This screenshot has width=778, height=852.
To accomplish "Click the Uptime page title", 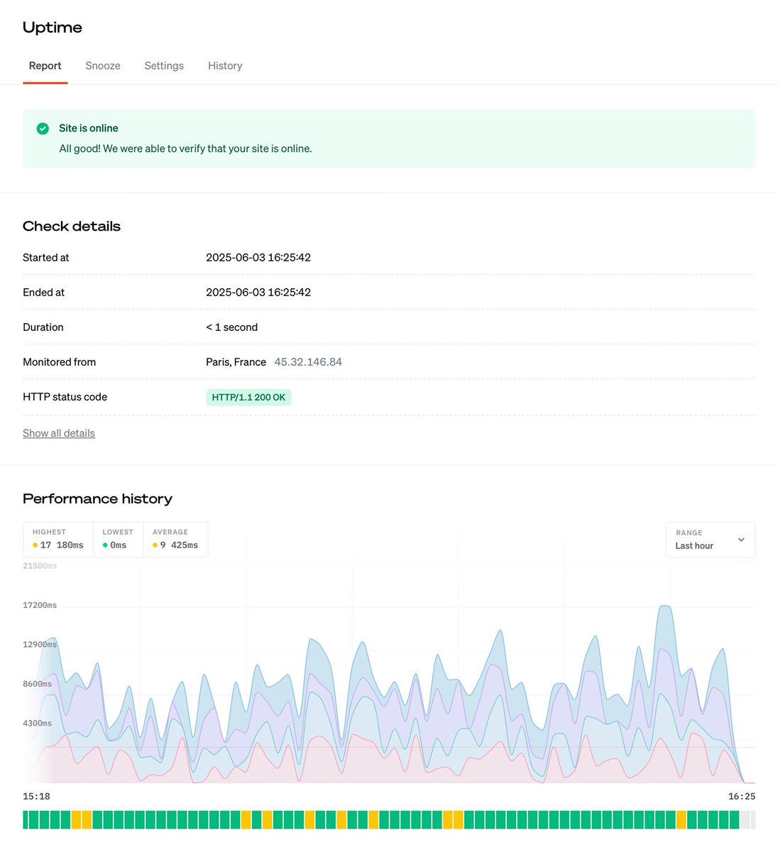I will [53, 28].
